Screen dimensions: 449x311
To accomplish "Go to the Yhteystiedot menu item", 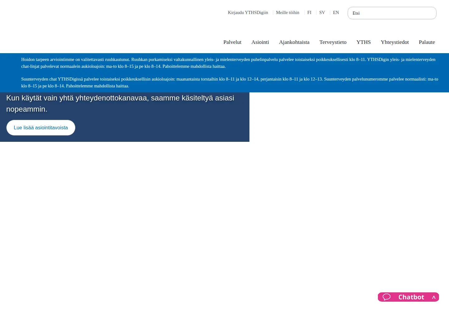I will coord(395,42).
